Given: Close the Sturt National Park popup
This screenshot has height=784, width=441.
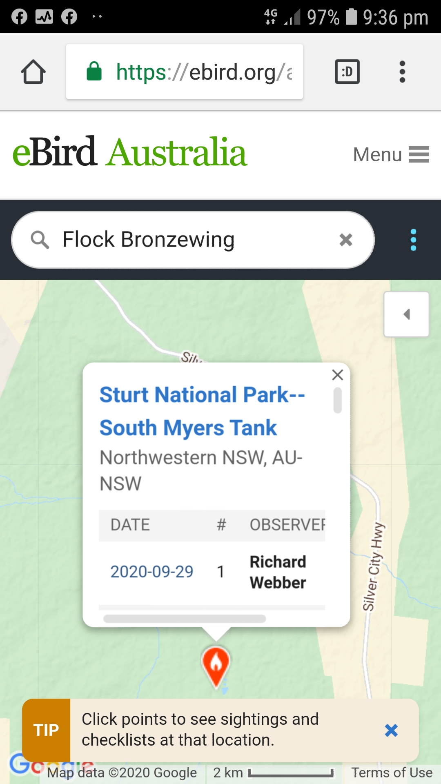Looking at the screenshot, I should coord(338,375).
